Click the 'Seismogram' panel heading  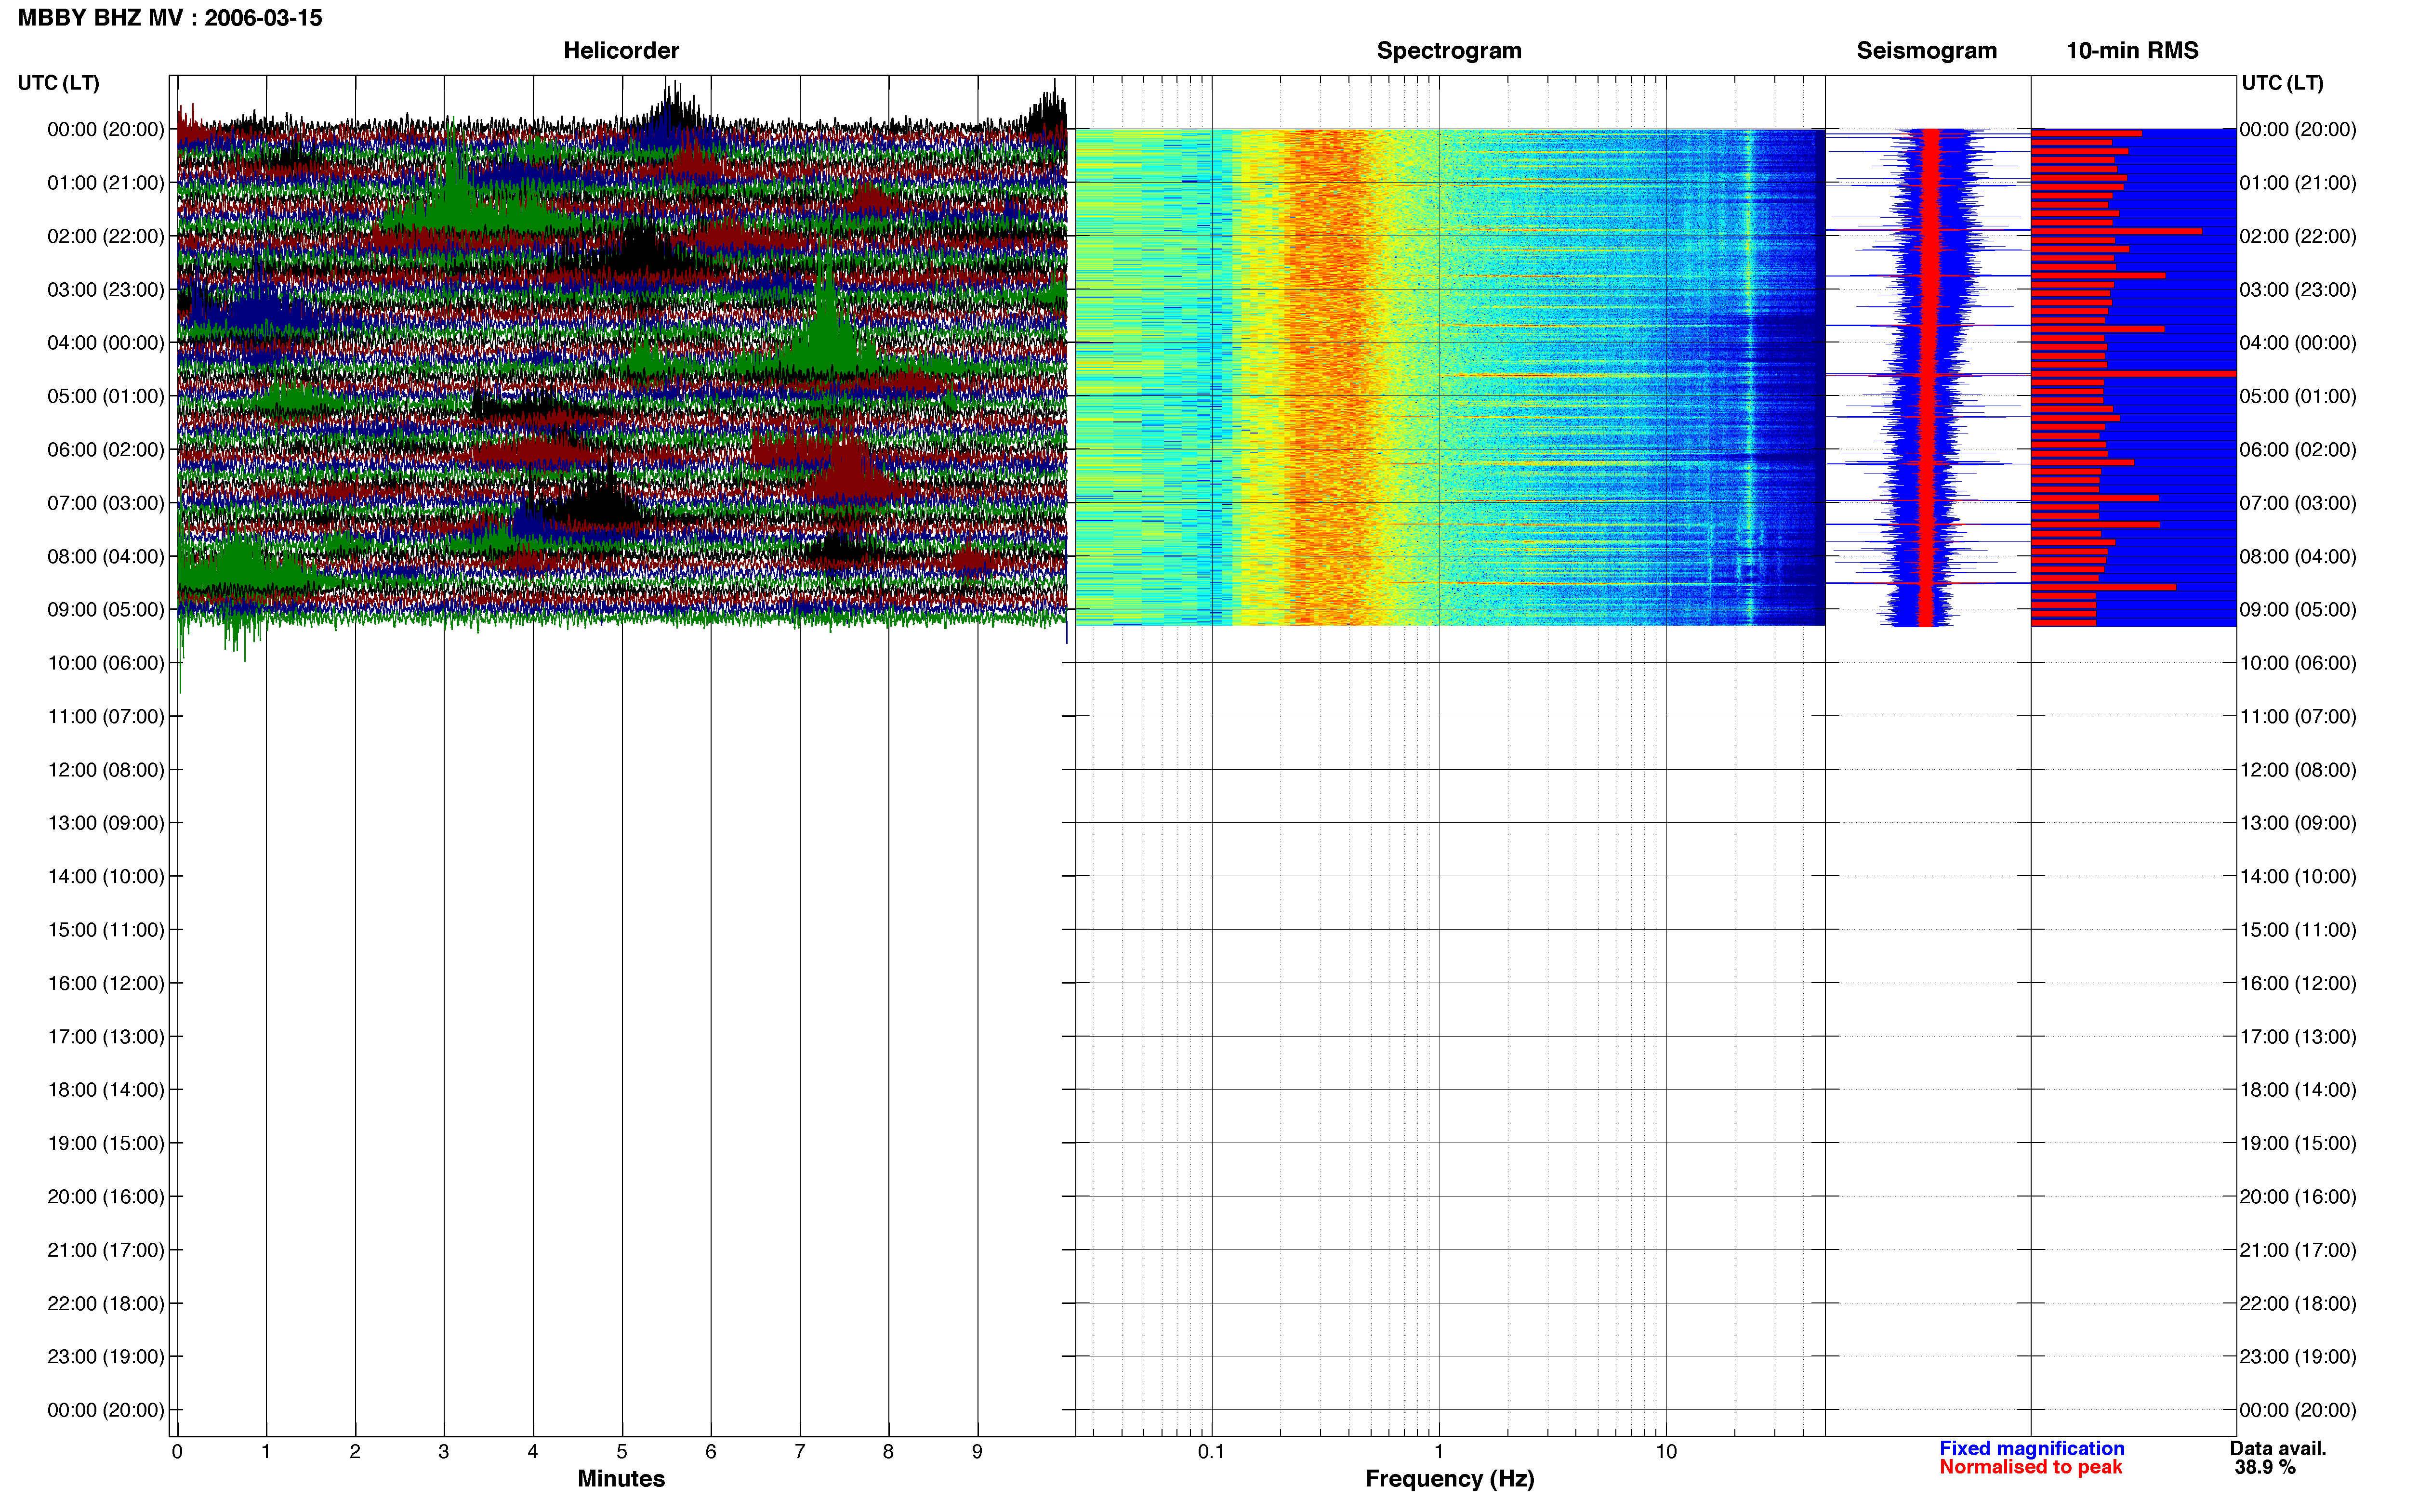click(1926, 50)
